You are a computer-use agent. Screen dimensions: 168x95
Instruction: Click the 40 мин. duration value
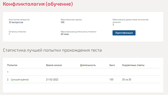[65, 34]
